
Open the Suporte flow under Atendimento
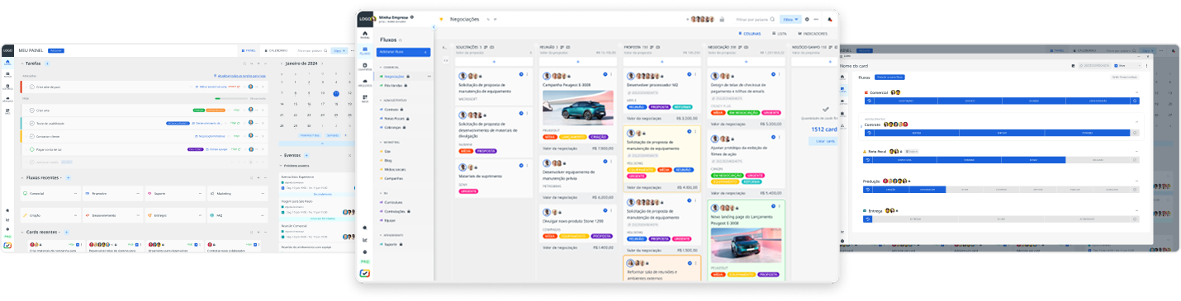391,244
